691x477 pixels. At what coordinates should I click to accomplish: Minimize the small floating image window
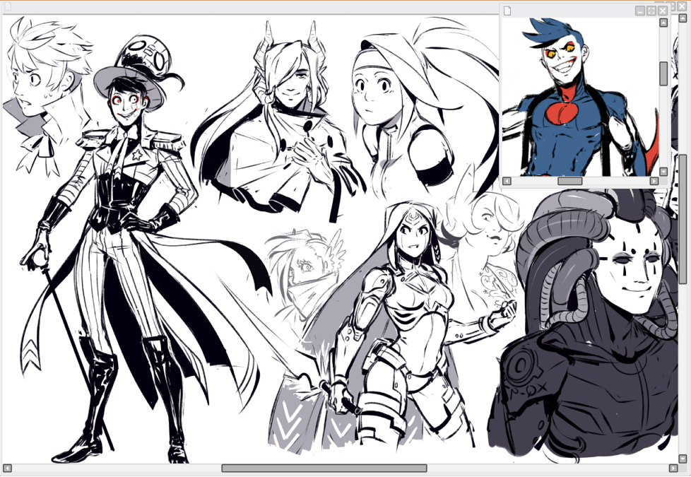point(640,11)
